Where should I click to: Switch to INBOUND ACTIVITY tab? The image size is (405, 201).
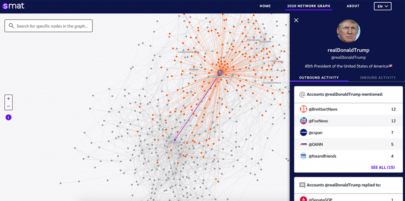[x=378, y=78]
